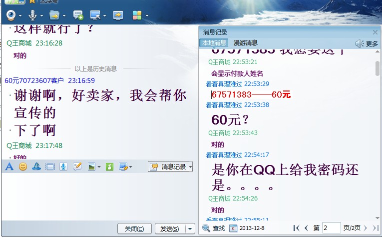This screenshot has height=238, width=382.
Task: Expand the send picture options arrow
Action: point(99,167)
